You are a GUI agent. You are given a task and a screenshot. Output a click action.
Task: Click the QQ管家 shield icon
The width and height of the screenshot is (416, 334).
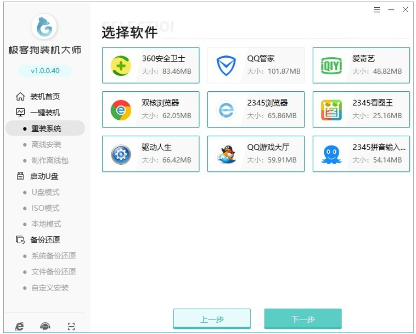pos(226,66)
